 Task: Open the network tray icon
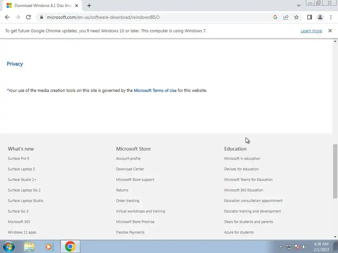tap(288, 247)
